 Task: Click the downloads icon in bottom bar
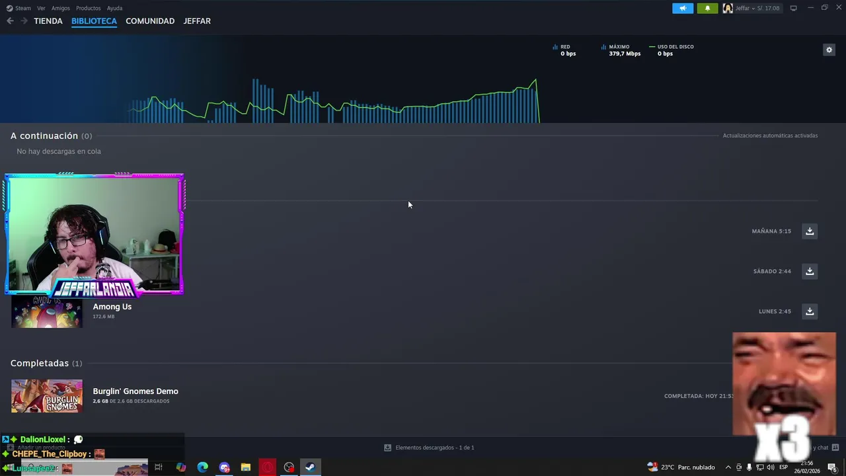[x=388, y=448]
